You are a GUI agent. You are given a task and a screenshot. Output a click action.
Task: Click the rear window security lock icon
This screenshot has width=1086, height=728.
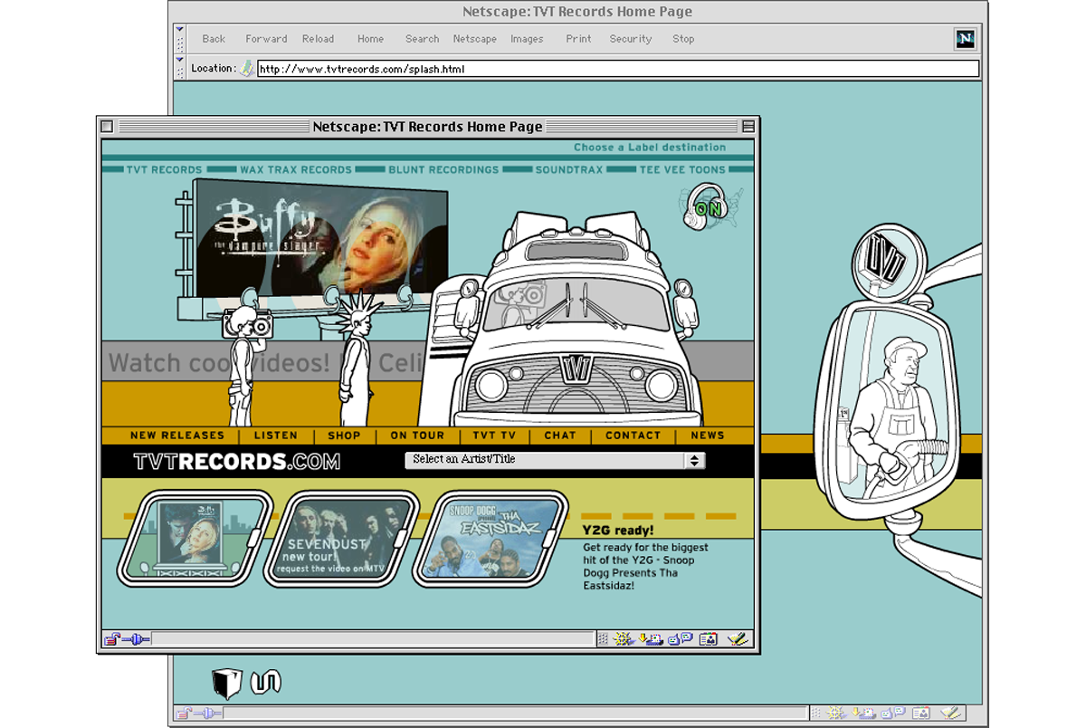click(184, 714)
